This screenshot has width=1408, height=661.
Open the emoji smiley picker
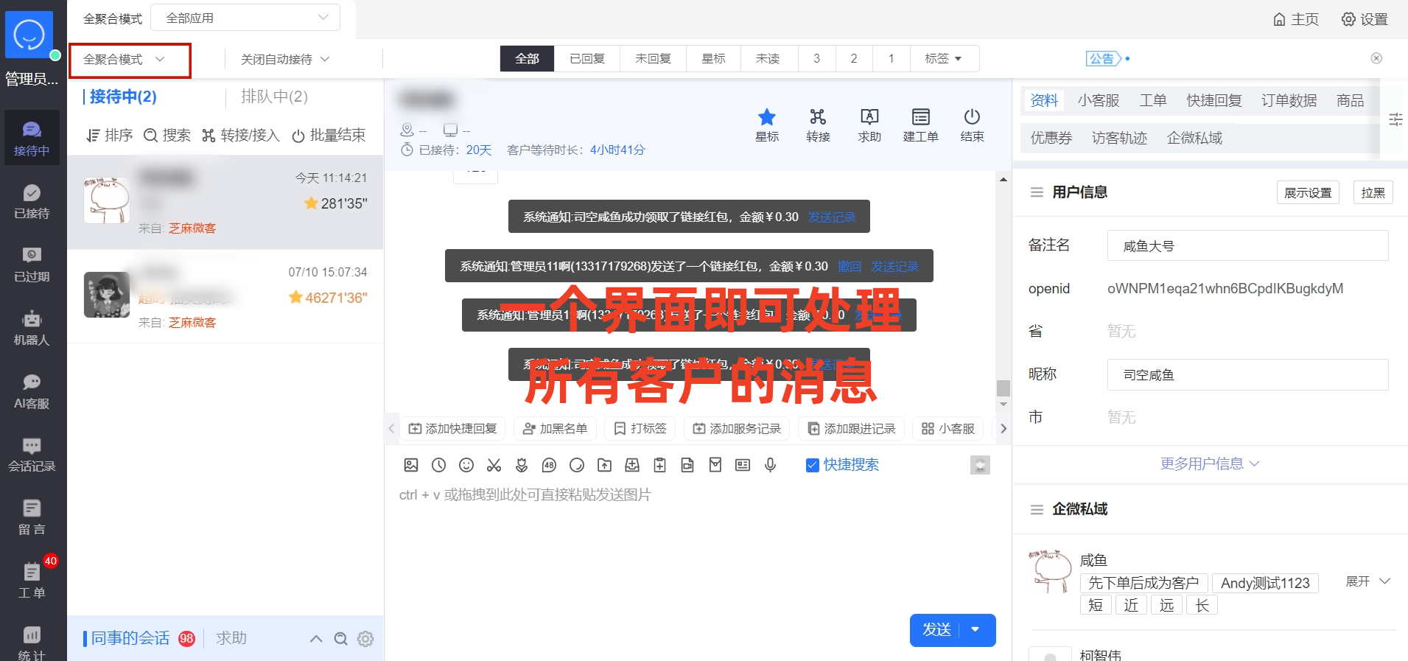[x=466, y=465]
